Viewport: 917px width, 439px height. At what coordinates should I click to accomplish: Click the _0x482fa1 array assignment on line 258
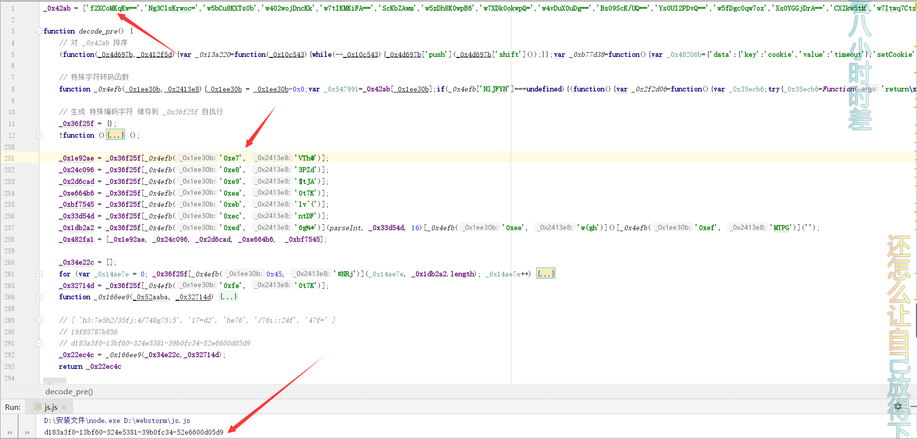click(193, 239)
